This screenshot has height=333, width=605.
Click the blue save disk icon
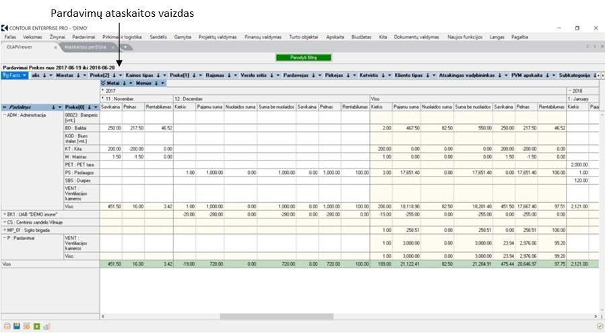point(17,326)
